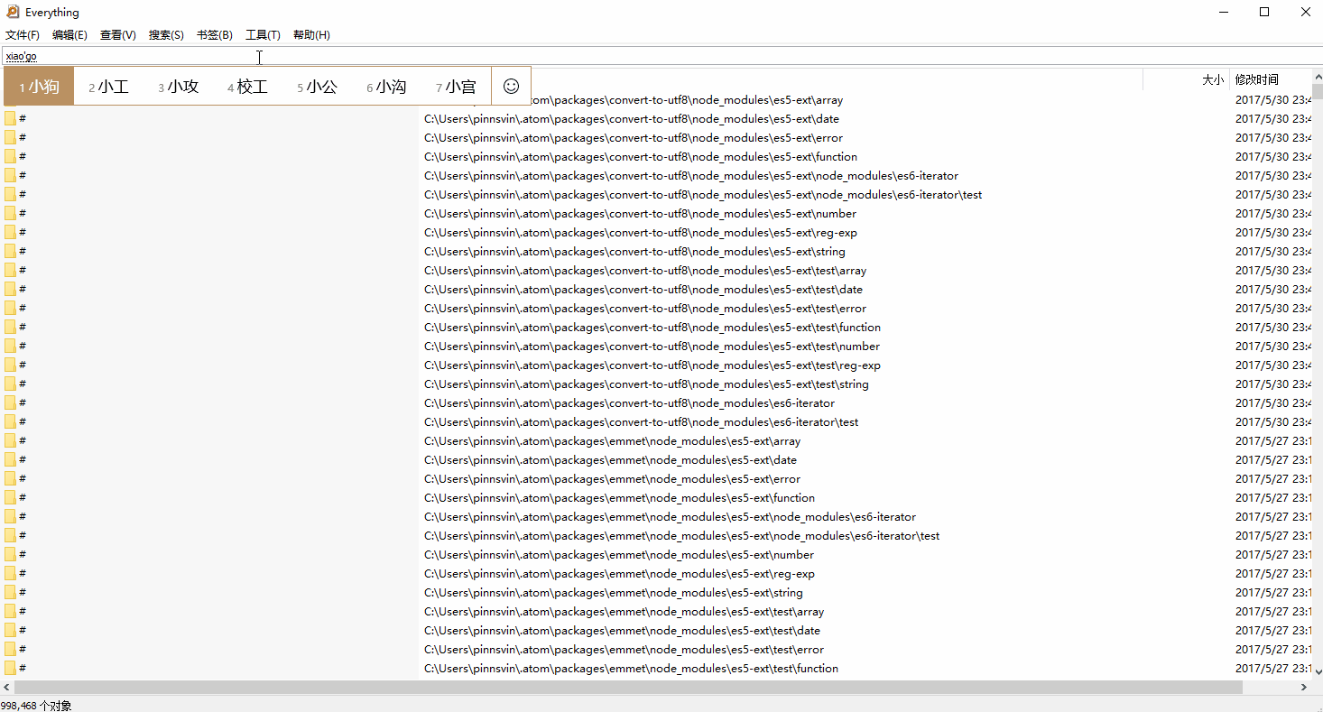Select emmet path ending es5-ext\test\error
Viewport: 1323px width, 712px height.
tap(624, 650)
